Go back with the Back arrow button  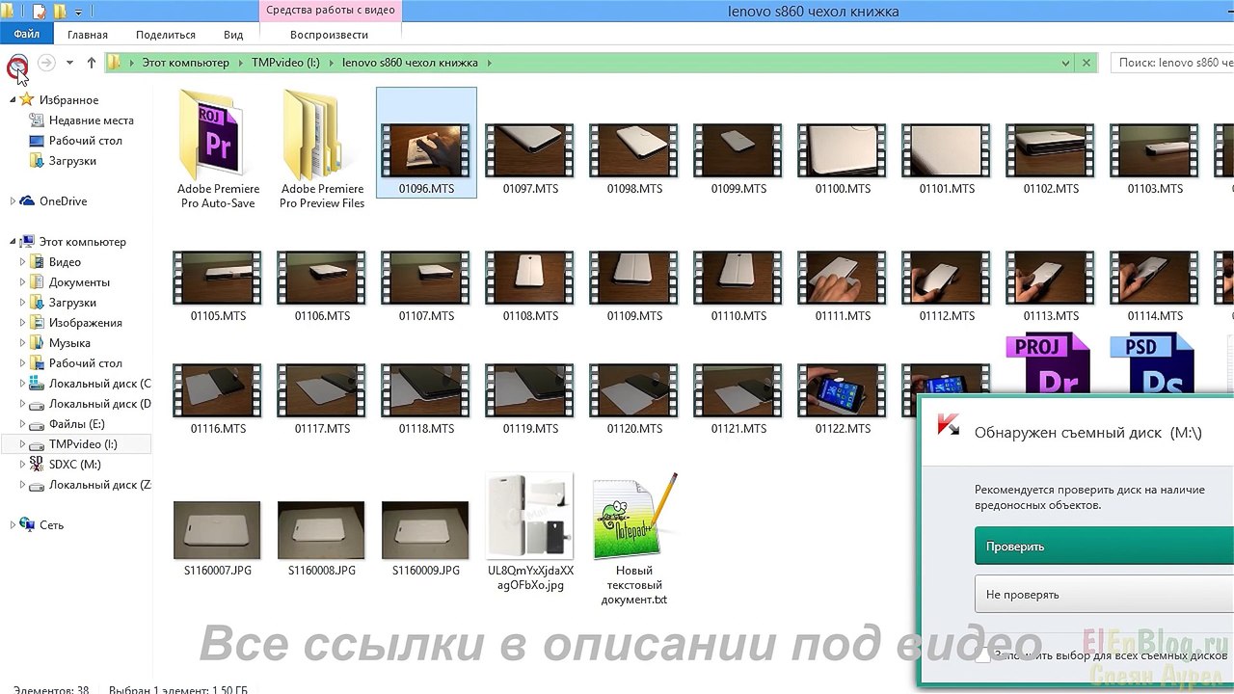click(17, 64)
